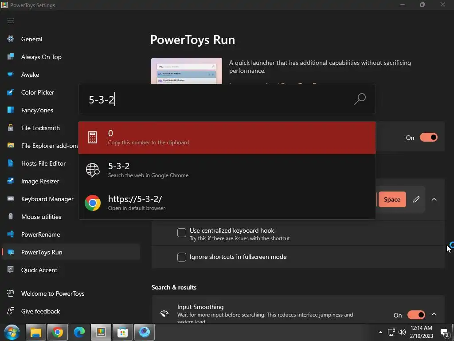Viewport: 454px width, 341px height.
Task: Click the Keyboard Manager icon
Action: tap(11, 198)
